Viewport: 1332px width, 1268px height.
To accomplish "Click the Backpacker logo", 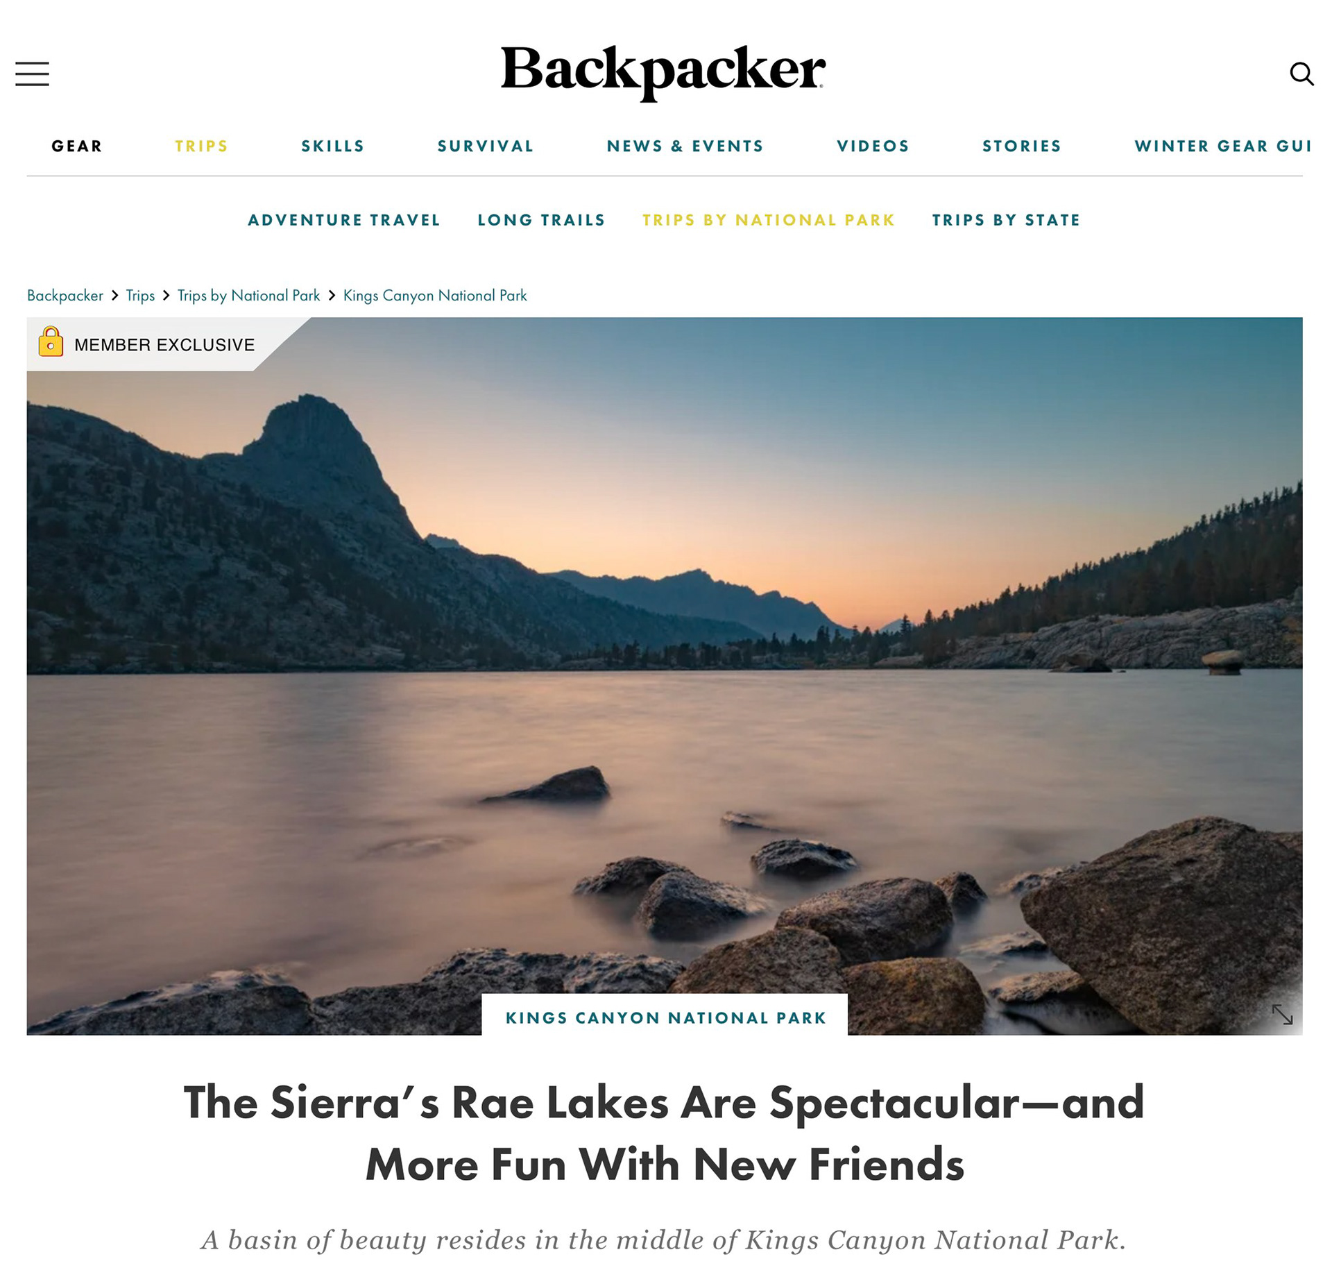I will 663,74.
